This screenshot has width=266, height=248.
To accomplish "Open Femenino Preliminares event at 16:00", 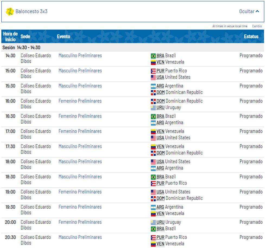I will pyautogui.click(x=80, y=101).
